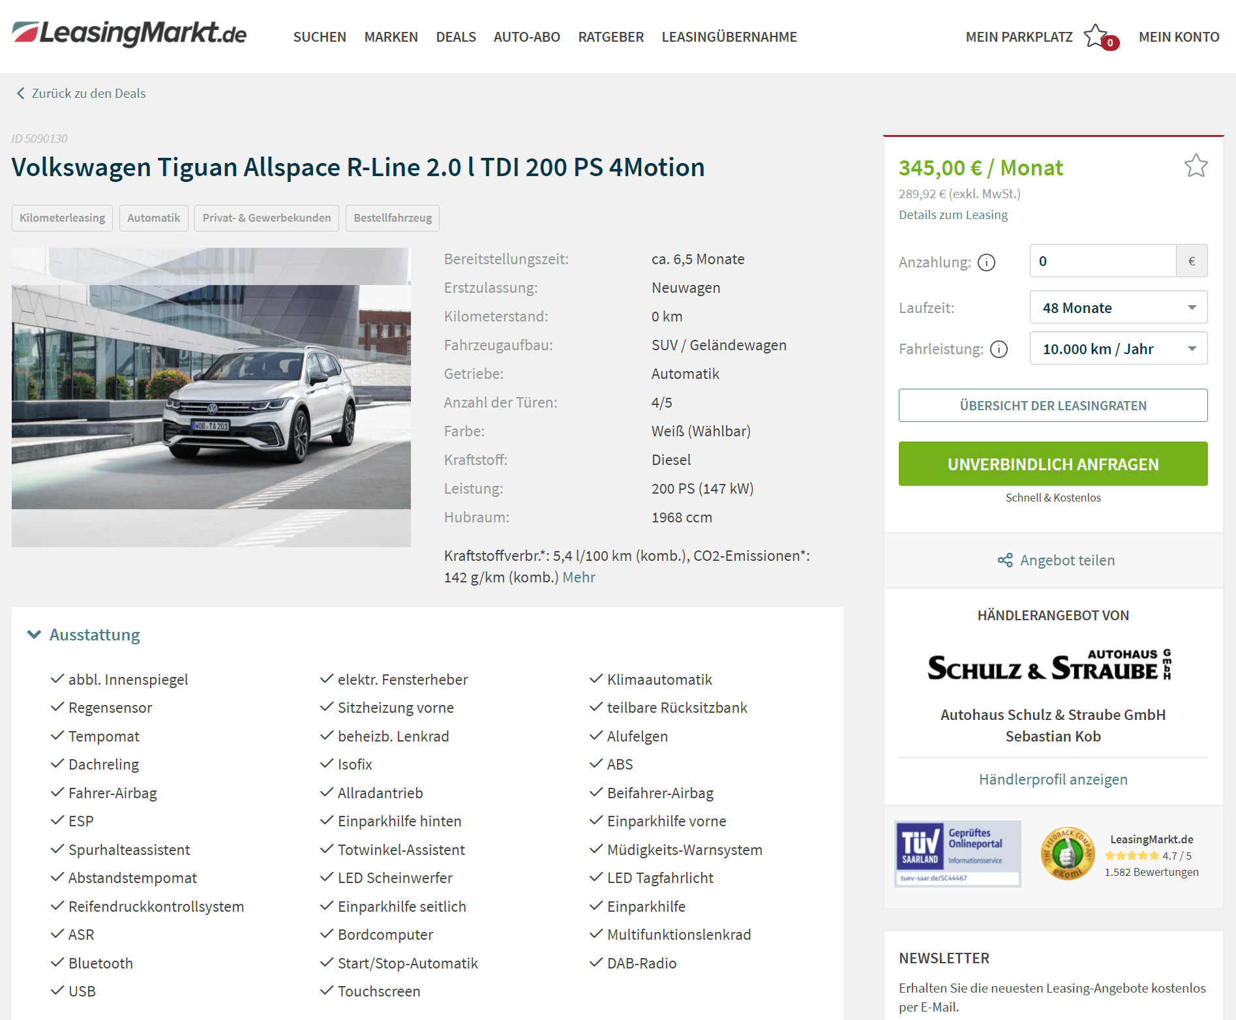The width and height of the screenshot is (1236, 1020).
Task: Click into the Anzahlung input field
Action: [1103, 261]
